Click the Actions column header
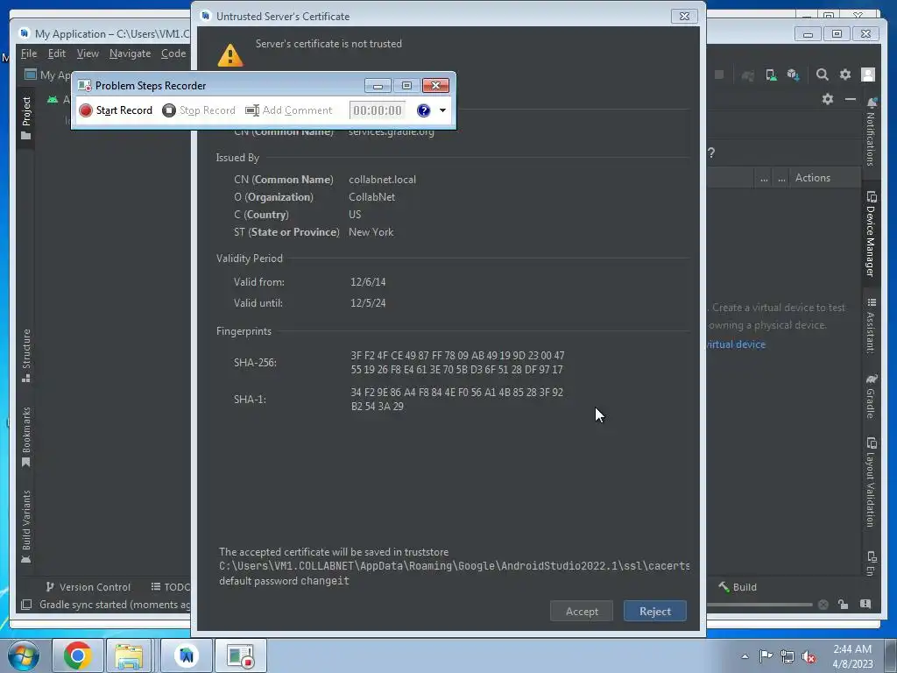Viewport: 897px width, 673px height. coord(812,178)
